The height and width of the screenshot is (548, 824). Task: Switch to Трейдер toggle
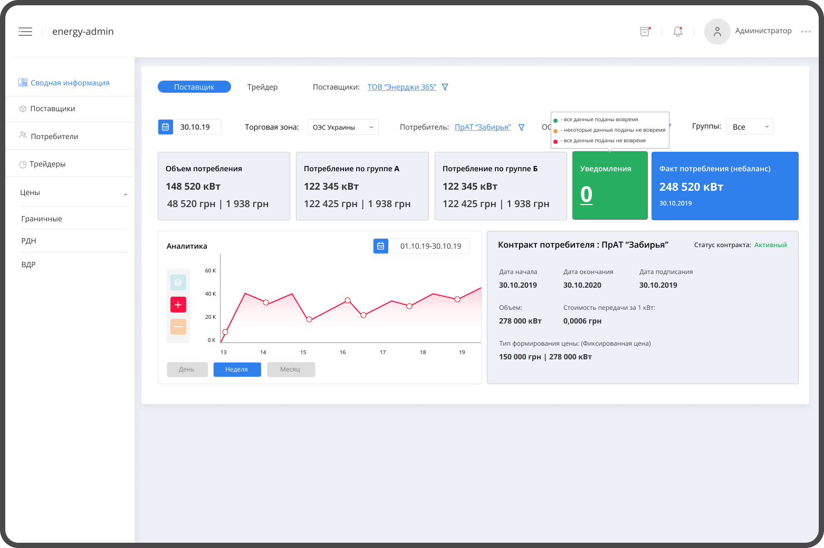pos(262,87)
